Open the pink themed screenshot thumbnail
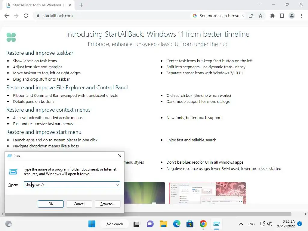The width and height of the screenshot is (308, 231). [208, 193]
